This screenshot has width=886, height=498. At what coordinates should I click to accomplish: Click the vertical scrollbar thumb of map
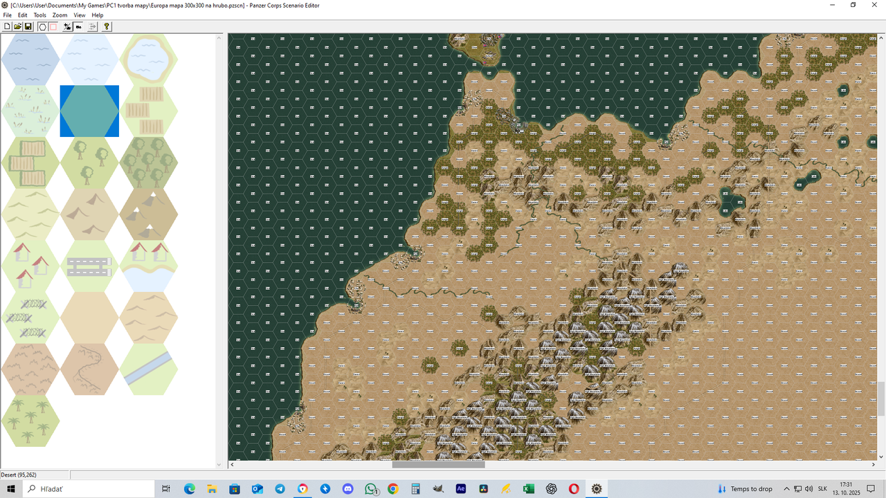click(x=881, y=398)
